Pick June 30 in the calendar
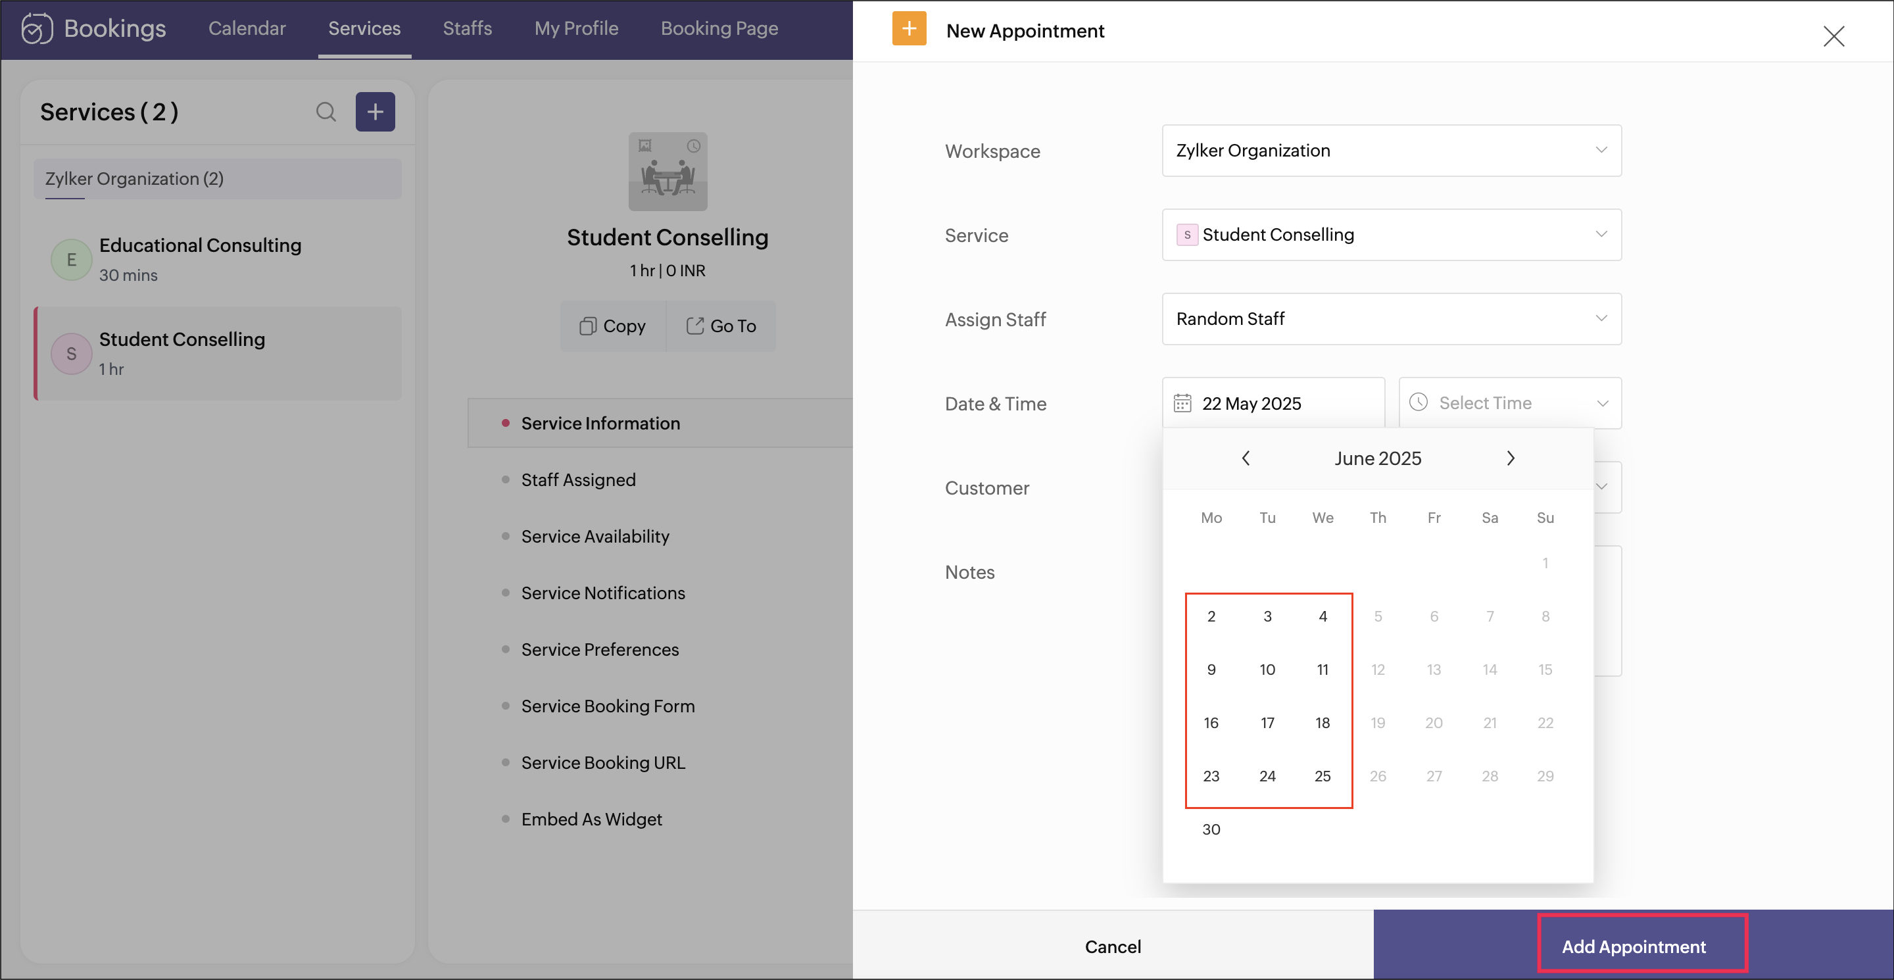The image size is (1894, 980). (x=1211, y=830)
